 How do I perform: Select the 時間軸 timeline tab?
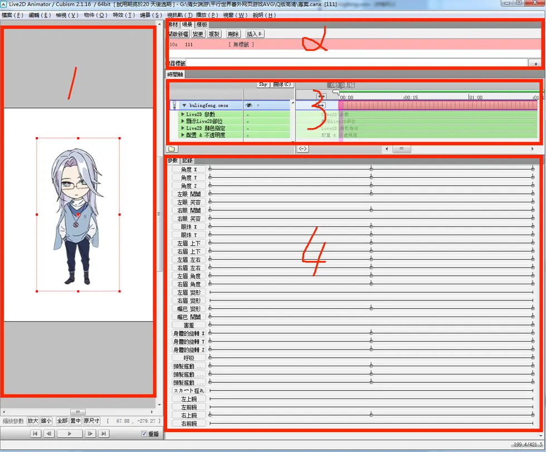pos(175,75)
